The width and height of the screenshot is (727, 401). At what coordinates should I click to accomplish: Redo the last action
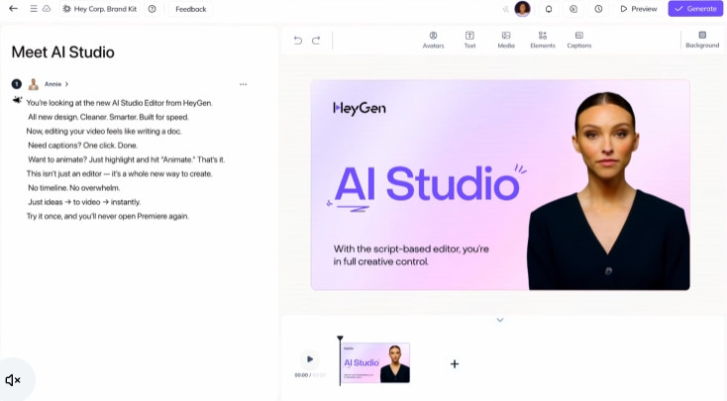click(316, 41)
